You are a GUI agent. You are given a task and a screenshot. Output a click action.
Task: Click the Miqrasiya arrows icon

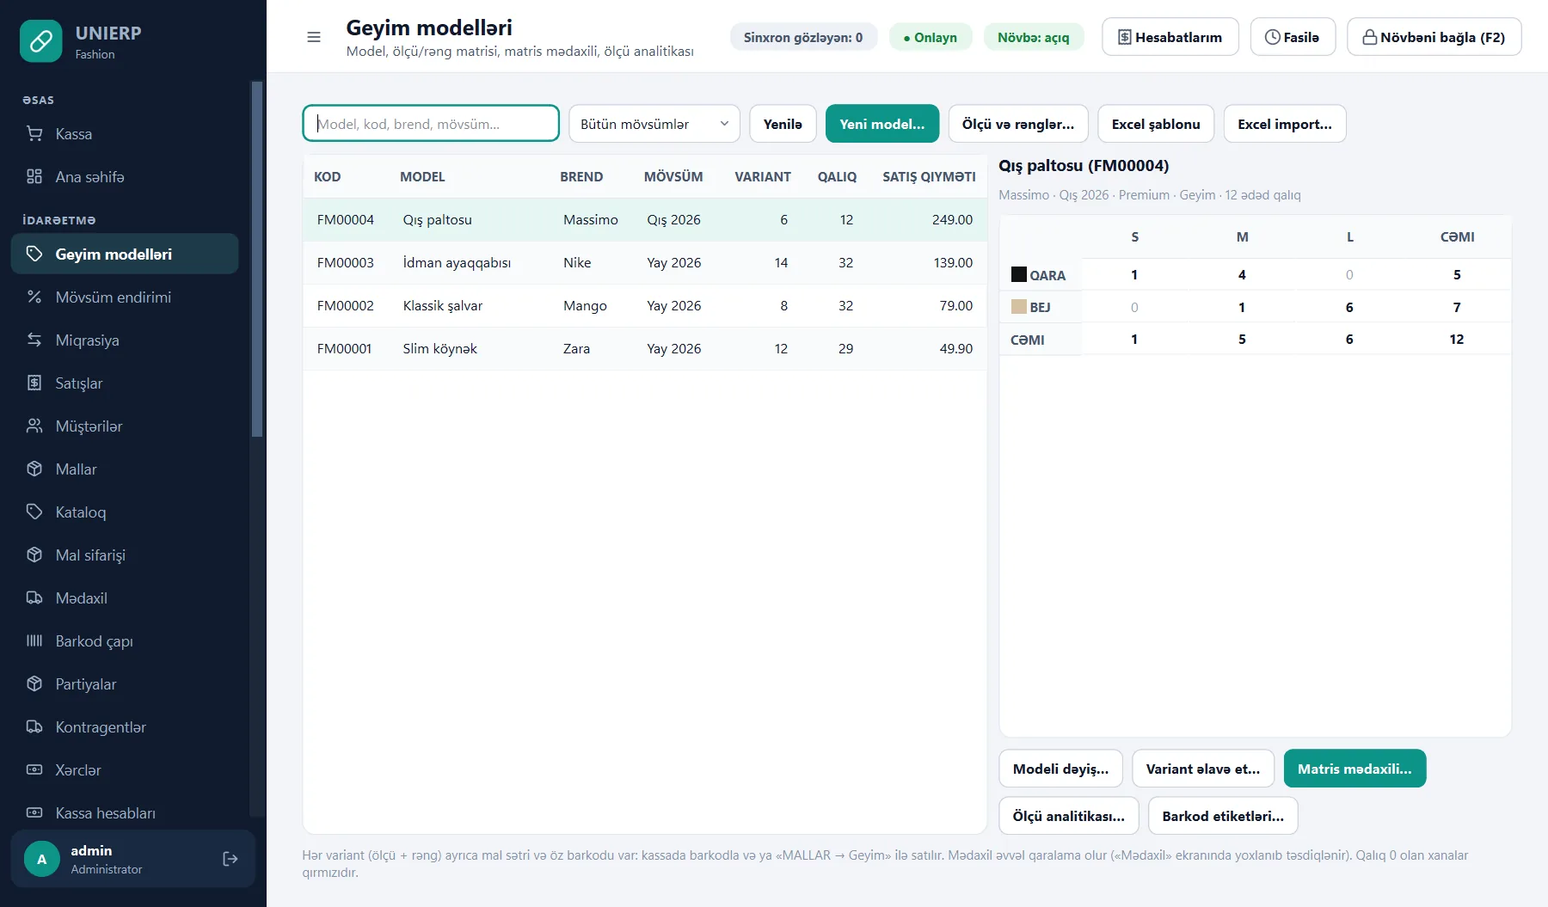click(x=34, y=340)
